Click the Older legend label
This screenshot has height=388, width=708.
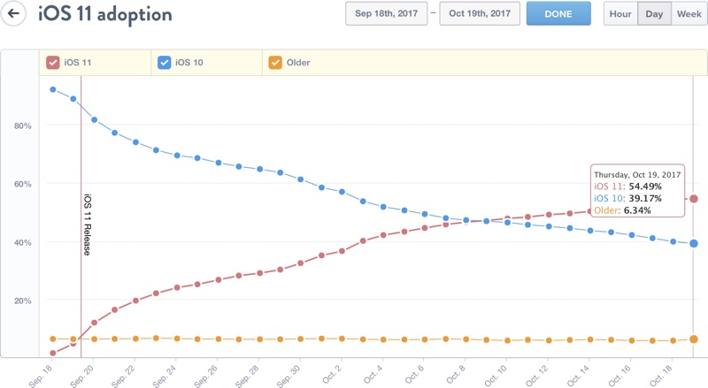(x=298, y=62)
